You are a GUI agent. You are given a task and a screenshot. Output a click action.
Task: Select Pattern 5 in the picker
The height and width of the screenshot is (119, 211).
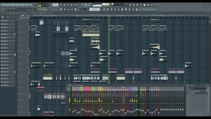[x=8, y=34]
